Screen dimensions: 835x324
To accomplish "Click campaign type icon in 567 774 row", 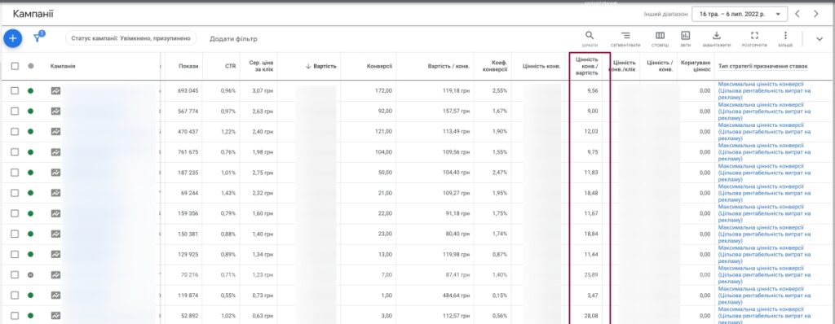I will point(56,112).
